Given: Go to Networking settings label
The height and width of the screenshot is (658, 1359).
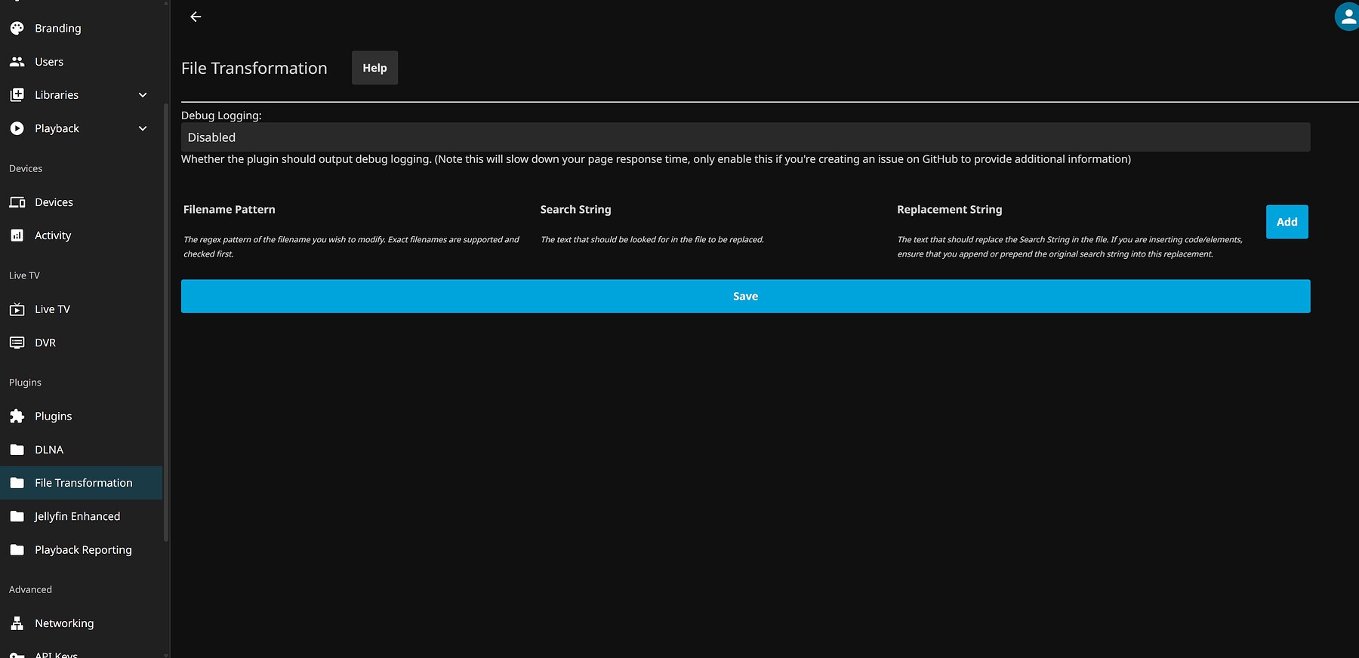Looking at the screenshot, I should pos(64,623).
